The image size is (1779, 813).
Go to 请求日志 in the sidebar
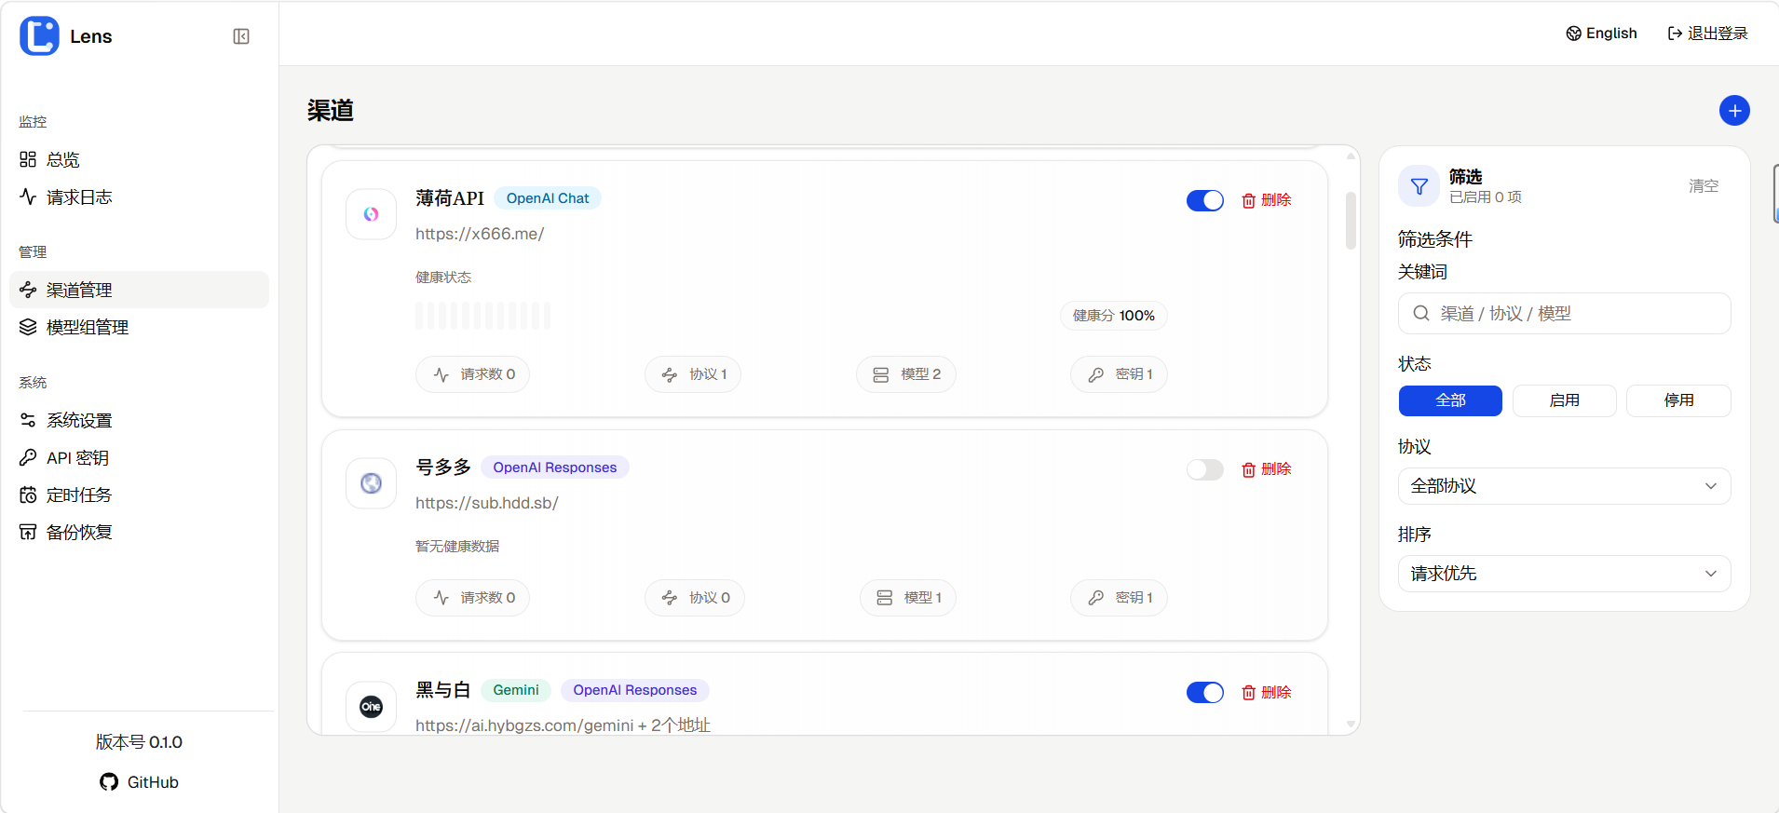pos(79,197)
